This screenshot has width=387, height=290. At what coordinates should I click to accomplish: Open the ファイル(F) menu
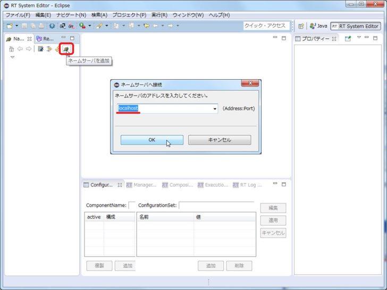tap(18, 15)
